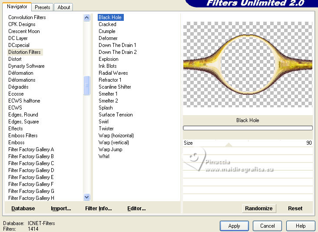
Task: Choose the Twister filter
Action: click(x=106, y=128)
